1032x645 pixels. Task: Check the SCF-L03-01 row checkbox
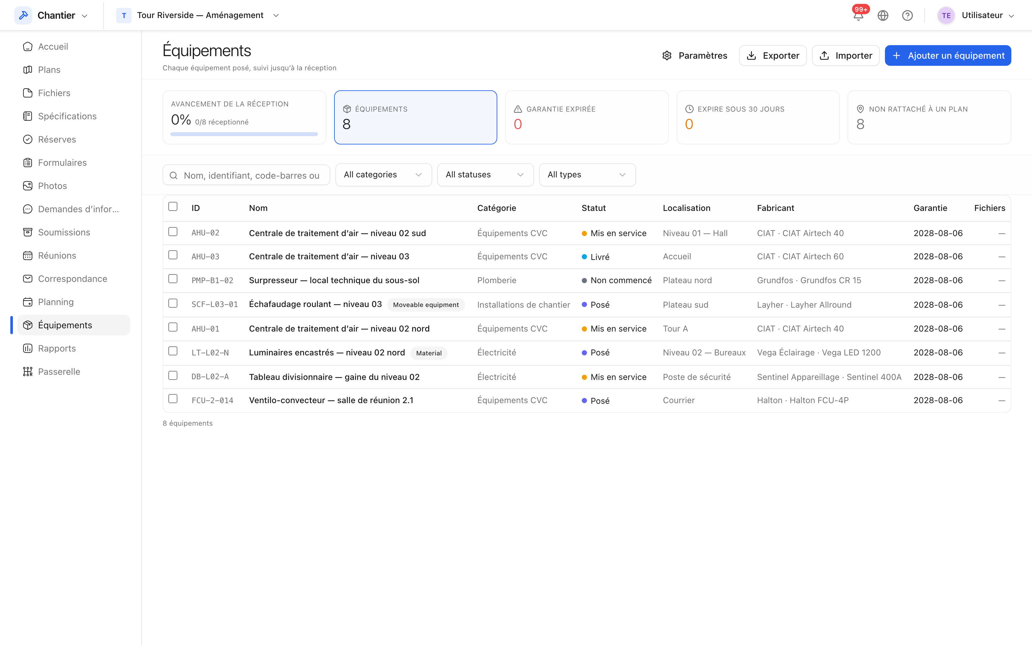[x=173, y=303]
